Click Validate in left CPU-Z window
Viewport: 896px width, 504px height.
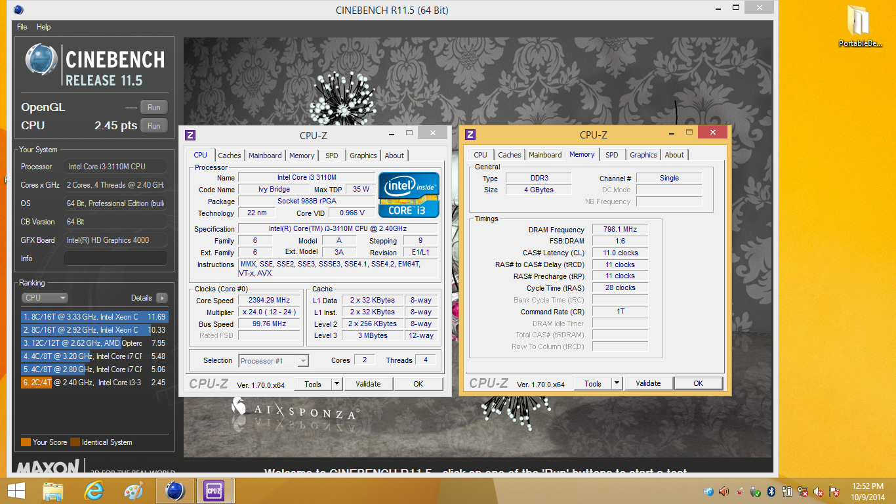pos(368,384)
